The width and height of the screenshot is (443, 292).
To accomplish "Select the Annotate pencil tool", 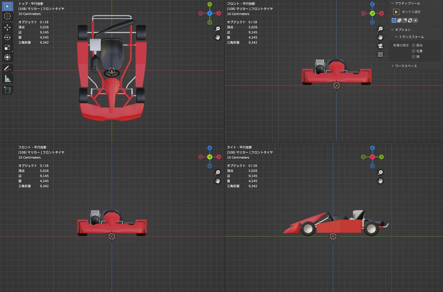I will tap(7, 68).
